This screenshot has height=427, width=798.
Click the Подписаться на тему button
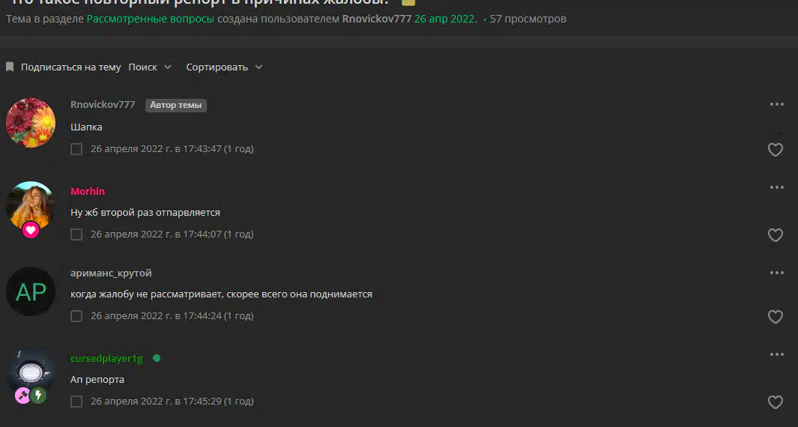[x=70, y=67]
